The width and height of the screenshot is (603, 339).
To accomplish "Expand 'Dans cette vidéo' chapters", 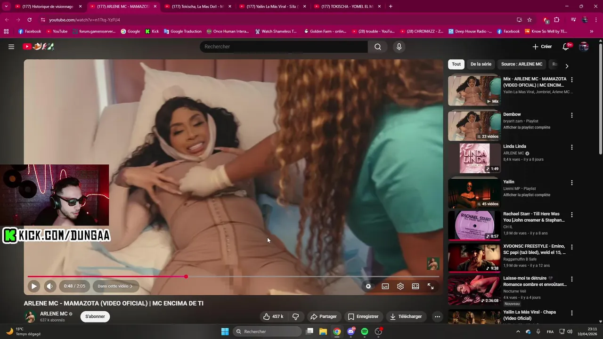I will coord(115,286).
